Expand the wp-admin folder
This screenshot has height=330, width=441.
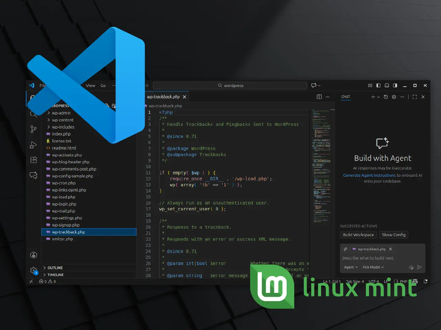tap(61, 113)
